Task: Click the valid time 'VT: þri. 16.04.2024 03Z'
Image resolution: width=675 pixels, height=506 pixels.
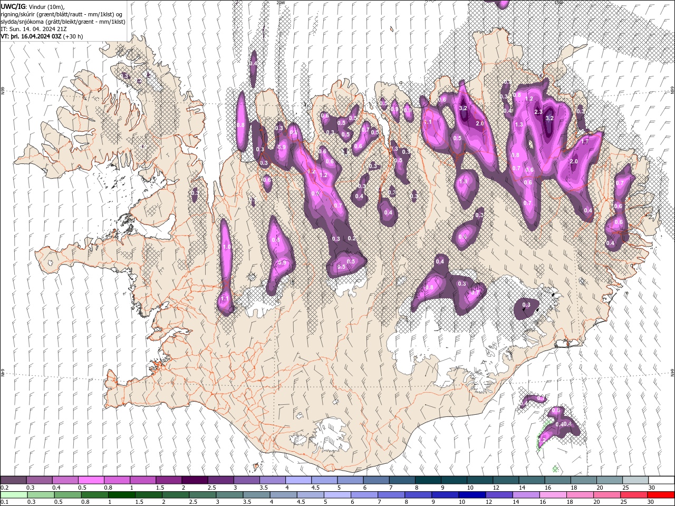Action: [31, 37]
